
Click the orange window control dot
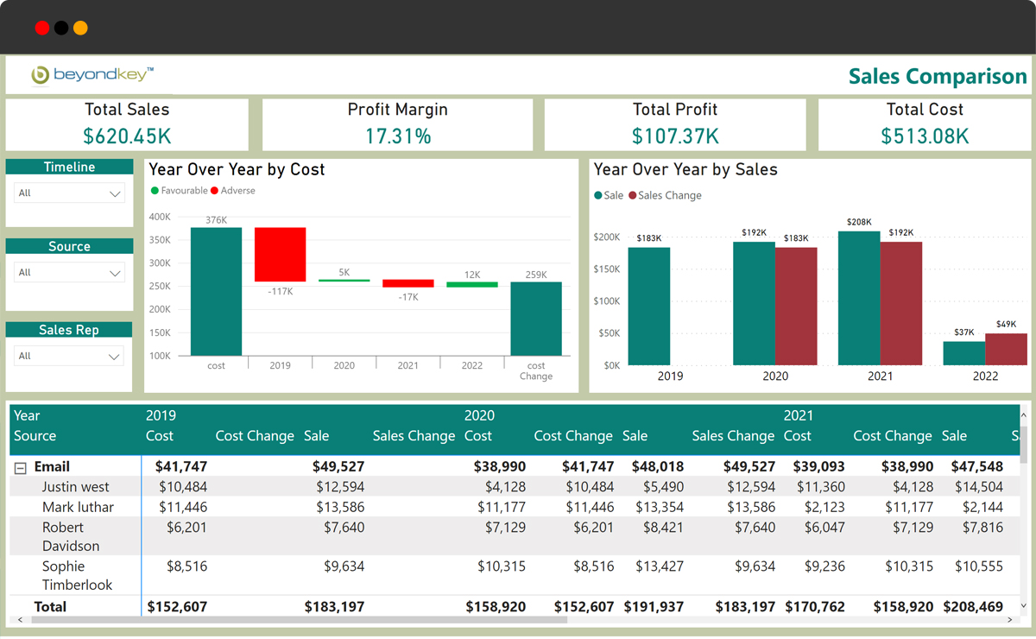[x=80, y=28]
